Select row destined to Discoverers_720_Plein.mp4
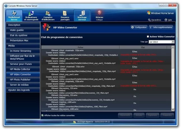This screenshot has height=131, width=182. [106, 91]
